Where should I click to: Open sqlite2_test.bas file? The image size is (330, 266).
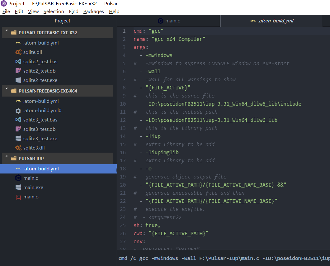pos(40,61)
